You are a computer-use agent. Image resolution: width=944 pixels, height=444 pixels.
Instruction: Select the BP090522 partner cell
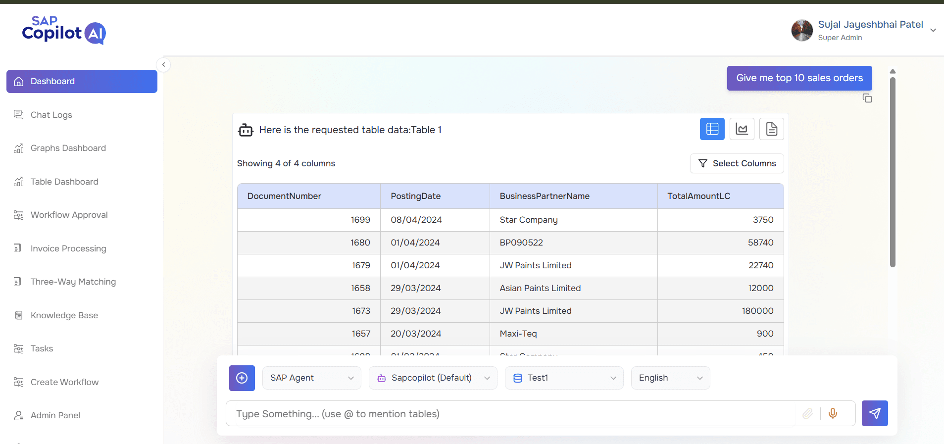574,243
